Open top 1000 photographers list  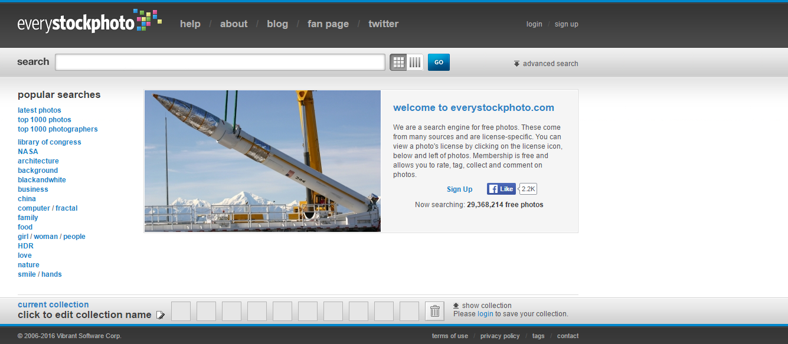point(58,129)
